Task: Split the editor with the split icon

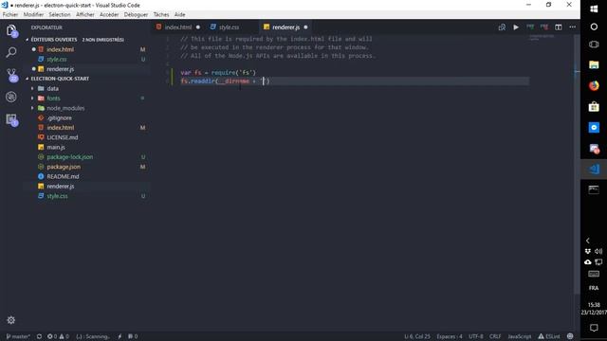Action: (x=559, y=27)
